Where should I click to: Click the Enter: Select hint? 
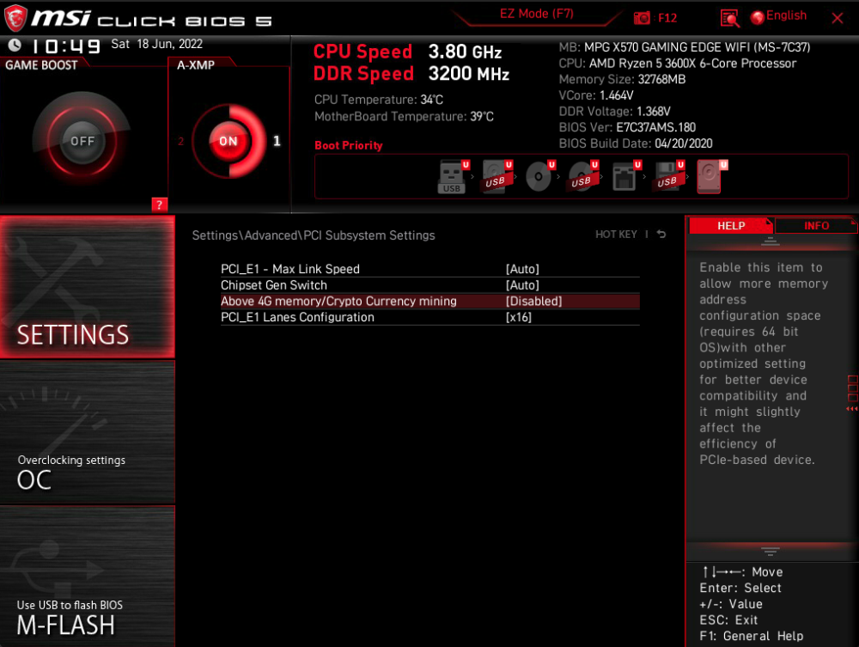pyautogui.click(x=740, y=588)
